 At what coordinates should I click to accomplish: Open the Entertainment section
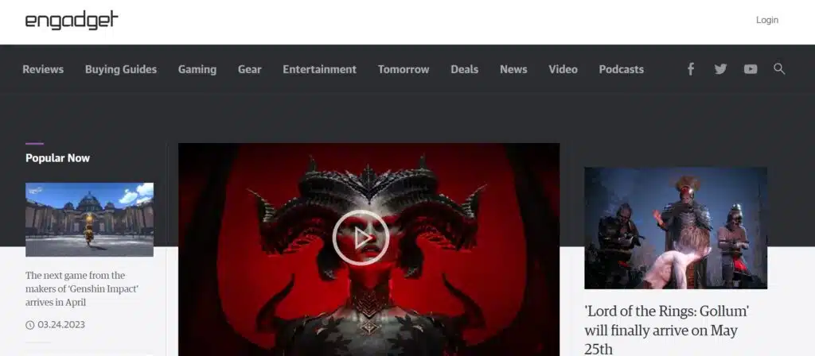(320, 69)
